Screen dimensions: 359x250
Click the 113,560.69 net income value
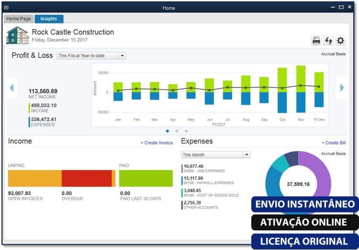click(x=43, y=91)
